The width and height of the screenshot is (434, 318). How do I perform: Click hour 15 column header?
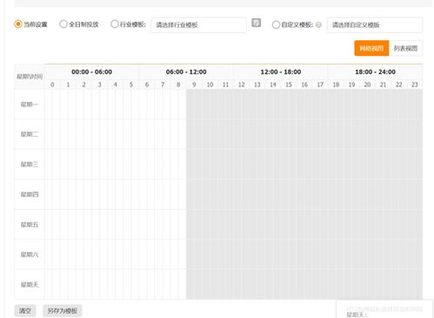pyautogui.click(x=289, y=85)
